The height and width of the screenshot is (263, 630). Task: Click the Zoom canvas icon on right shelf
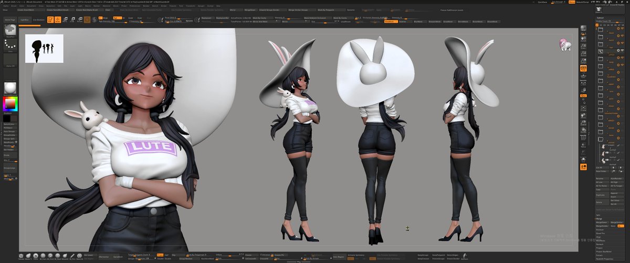coord(583,46)
